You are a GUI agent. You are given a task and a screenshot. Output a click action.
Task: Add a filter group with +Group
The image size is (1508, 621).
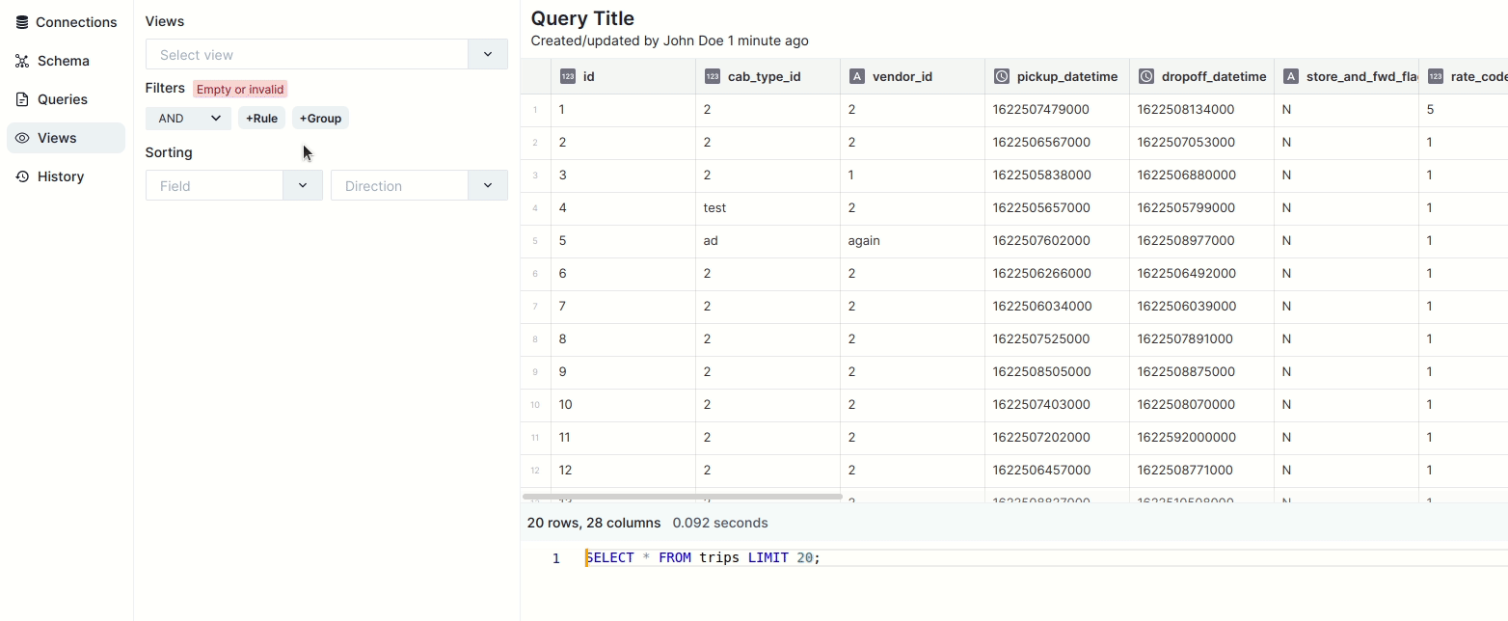(320, 119)
